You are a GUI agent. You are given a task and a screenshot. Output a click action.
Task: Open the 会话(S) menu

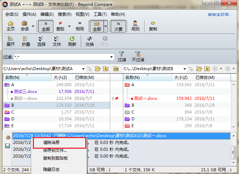point(12,14)
